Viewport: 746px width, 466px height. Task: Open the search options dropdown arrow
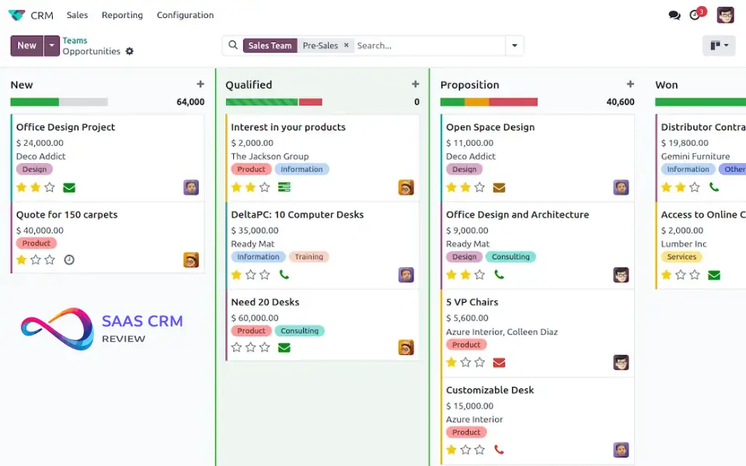514,46
